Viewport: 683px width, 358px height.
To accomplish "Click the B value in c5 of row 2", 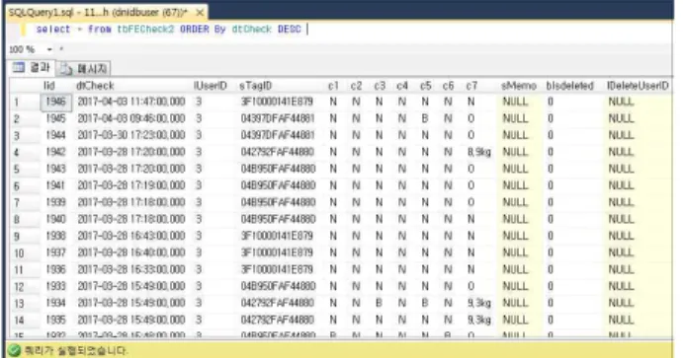I will coord(425,118).
